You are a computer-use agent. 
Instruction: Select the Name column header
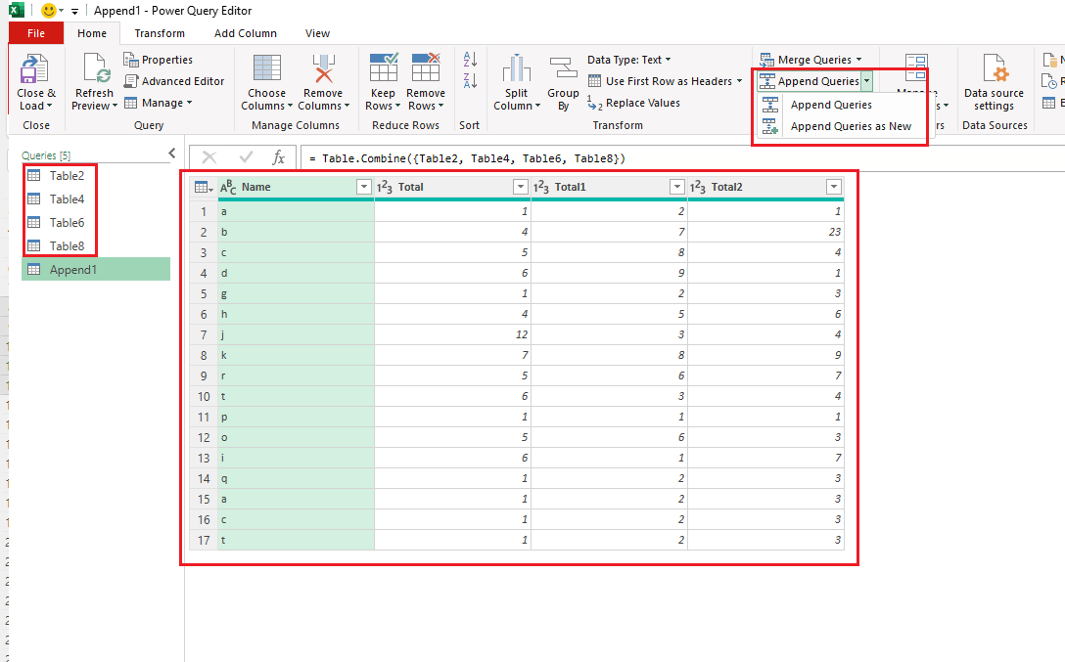[296, 187]
